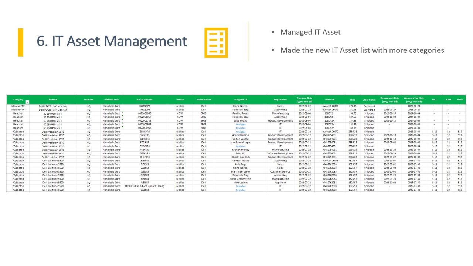473x266 pixels.
Task: Click the 'Product' column header
Action: 53,100
